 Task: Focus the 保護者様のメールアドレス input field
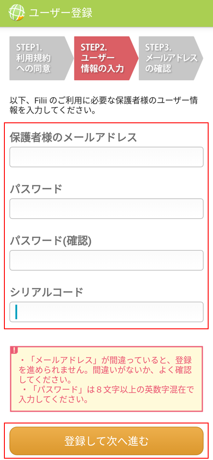[106, 157]
